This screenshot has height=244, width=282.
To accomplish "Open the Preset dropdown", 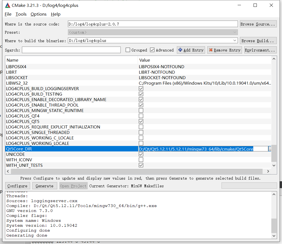I will point(234,32).
